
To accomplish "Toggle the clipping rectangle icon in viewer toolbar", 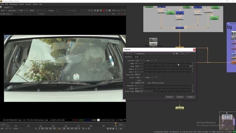I will click(x=89, y=11).
